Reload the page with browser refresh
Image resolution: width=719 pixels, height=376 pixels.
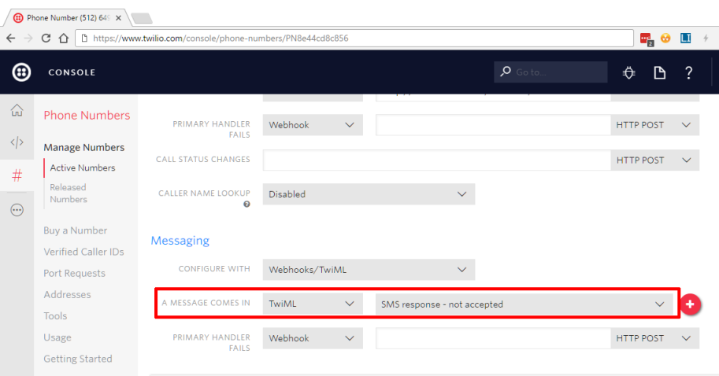(46, 37)
